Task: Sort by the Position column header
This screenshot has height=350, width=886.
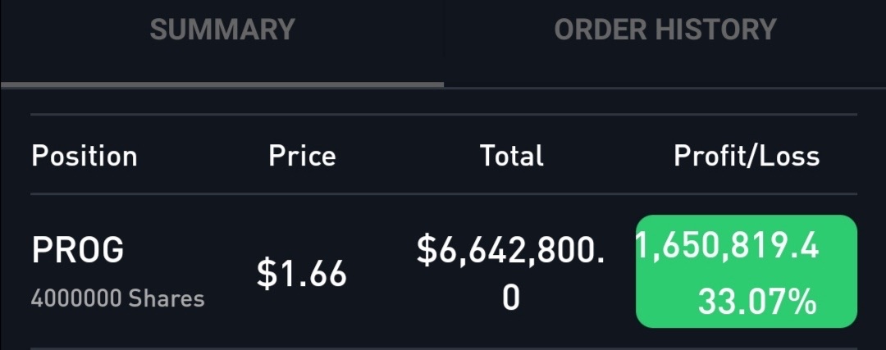Action: [84, 156]
